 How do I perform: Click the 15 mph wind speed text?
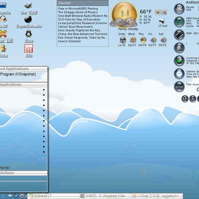point(163,26)
